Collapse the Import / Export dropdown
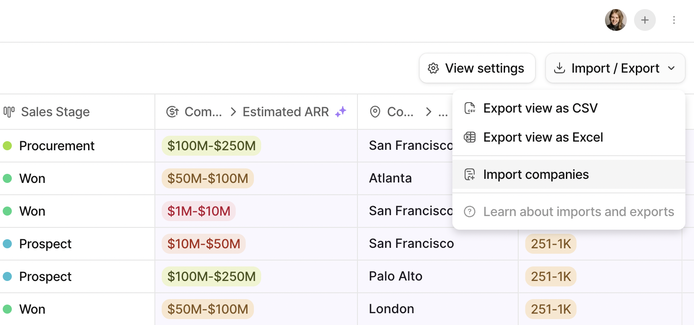The height and width of the screenshot is (325, 694). pos(615,68)
